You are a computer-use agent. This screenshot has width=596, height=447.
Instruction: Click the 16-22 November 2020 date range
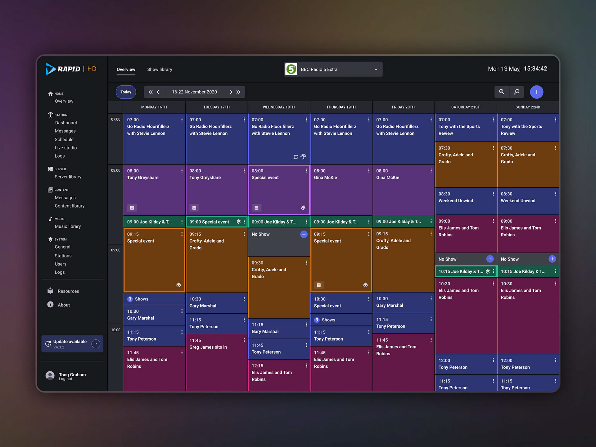pyautogui.click(x=194, y=92)
